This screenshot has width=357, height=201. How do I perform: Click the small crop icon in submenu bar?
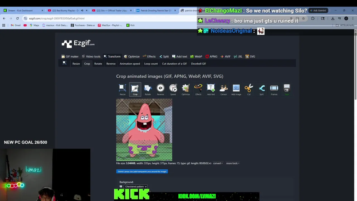coord(64,63)
